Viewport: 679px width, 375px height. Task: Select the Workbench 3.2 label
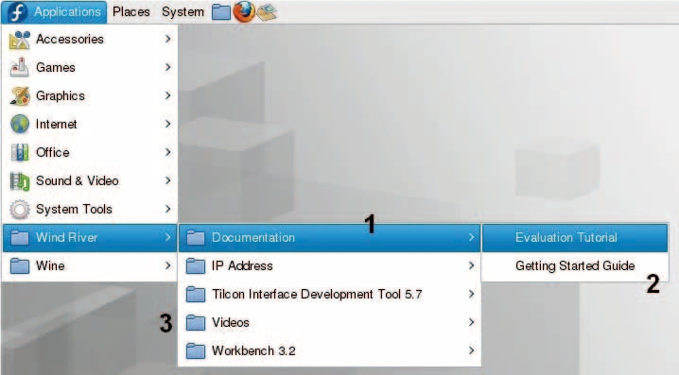(253, 350)
